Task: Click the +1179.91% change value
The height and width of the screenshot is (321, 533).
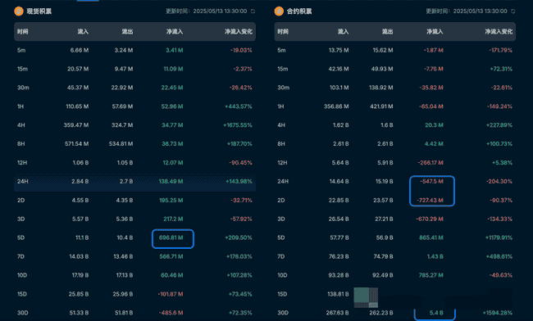Action: [x=499, y=237]
